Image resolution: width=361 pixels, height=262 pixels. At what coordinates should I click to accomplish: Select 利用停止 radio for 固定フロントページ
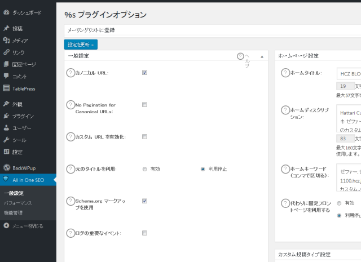(x=339, y=216)
